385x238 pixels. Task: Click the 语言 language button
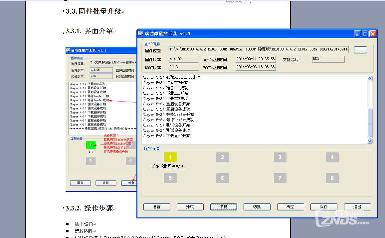(x=157, y=207)
